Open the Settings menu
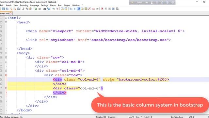Image resolution: width=209 pixels, height=118 pixels. click(x=44, y=5)
